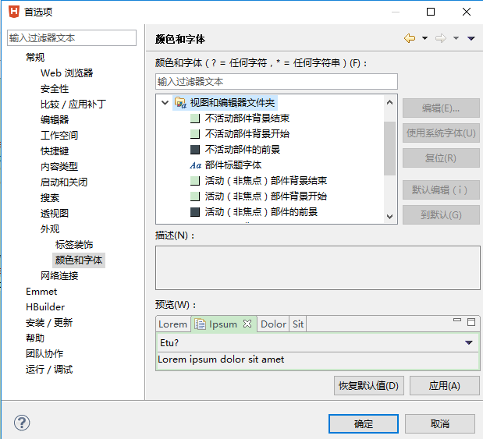The width and height of the screenshot is (483, 439).
Task: Switch to the Lorem preview tab
Action: tap(172, 324)
